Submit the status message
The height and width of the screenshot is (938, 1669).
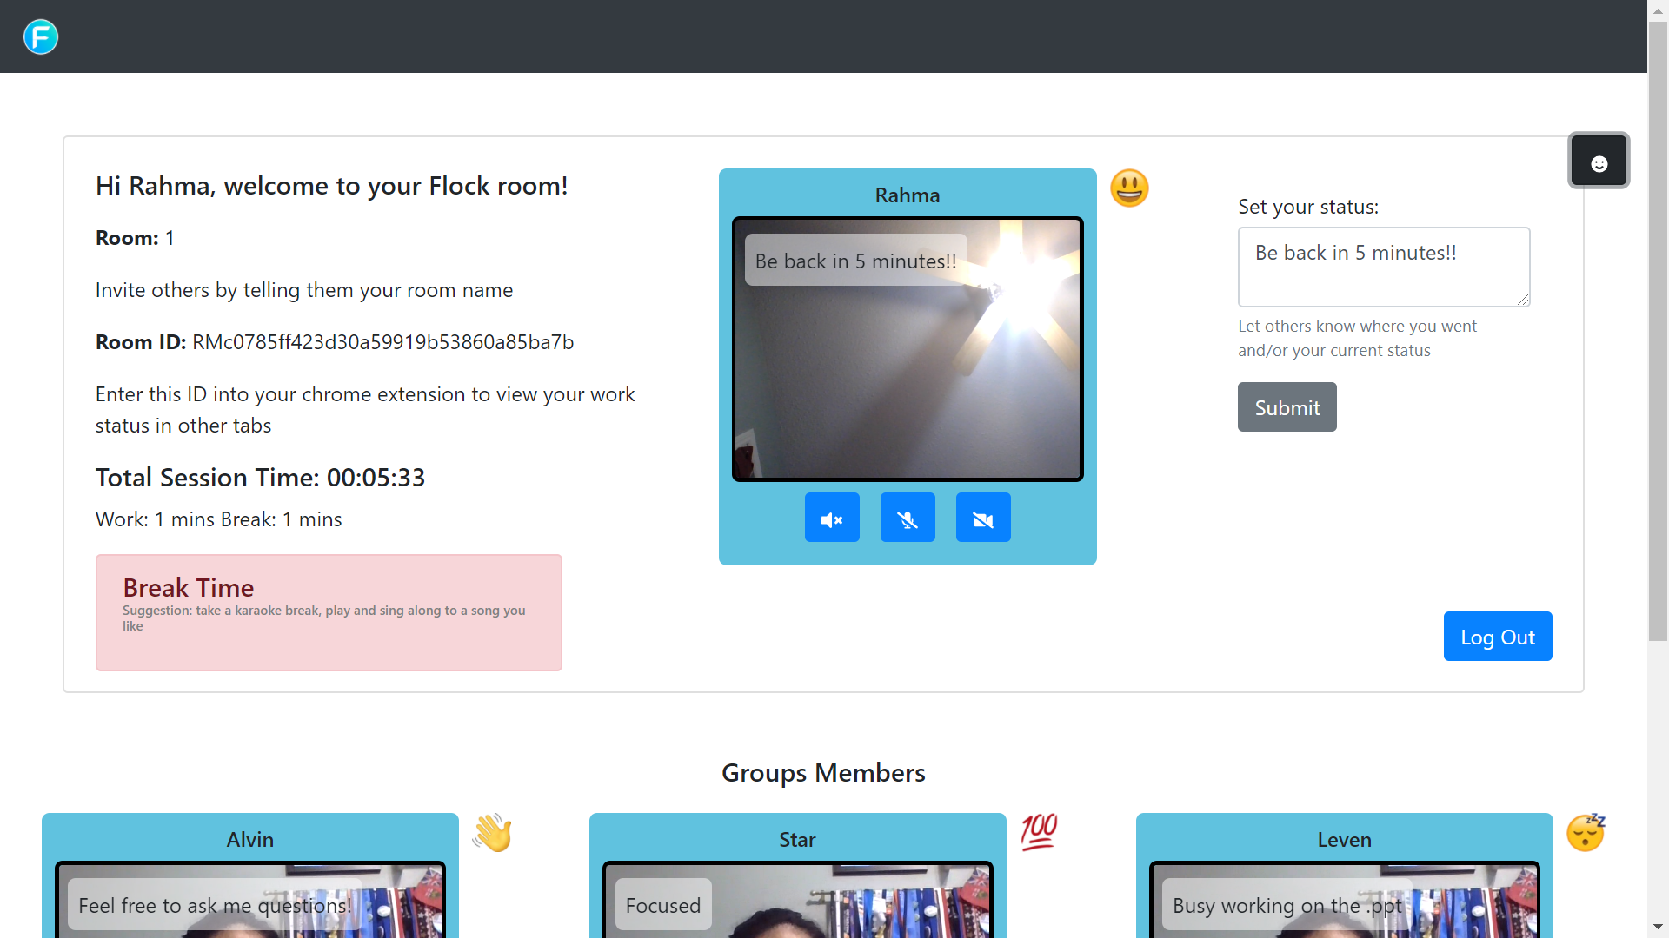[x=1287, y=407]
